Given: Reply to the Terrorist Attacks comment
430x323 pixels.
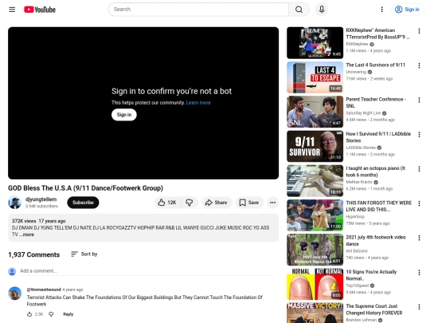Looking at the screenshot, I should pyautogui.click(x=68, y=314).
